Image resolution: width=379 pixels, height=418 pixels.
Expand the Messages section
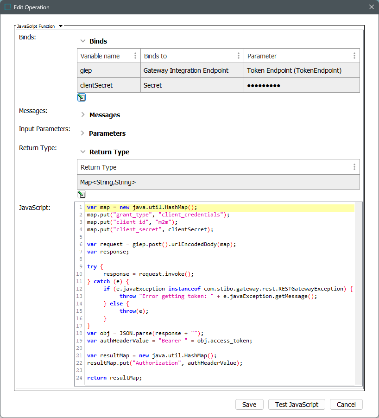[x=83, y=115]
